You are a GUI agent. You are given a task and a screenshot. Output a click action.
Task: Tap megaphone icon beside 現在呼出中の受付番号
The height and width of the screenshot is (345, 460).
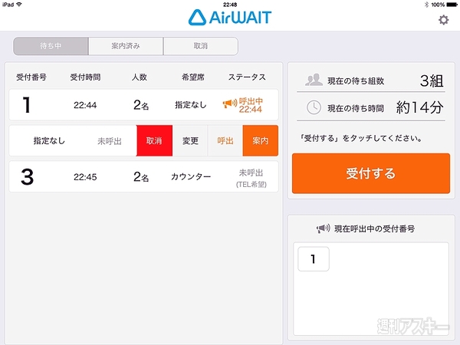coord(324,228)
